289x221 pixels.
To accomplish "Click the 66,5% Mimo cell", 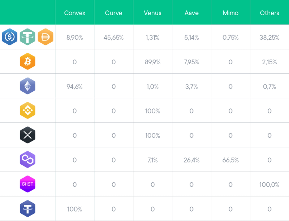I will 230,160.
